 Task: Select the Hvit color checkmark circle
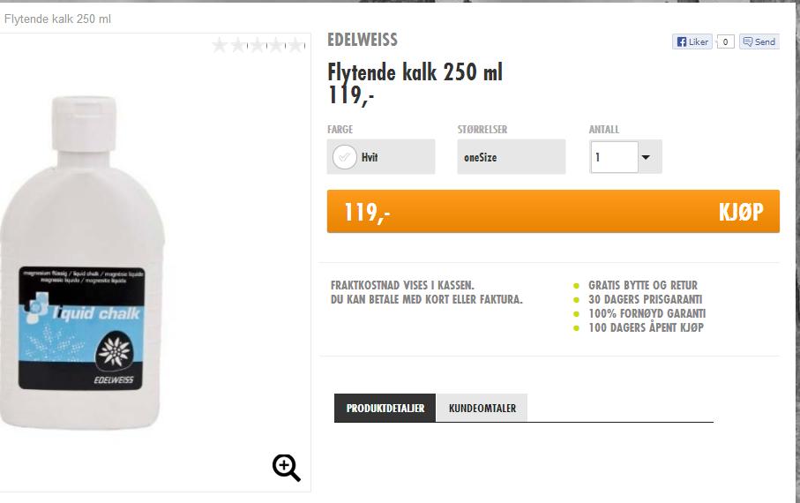click(344, 157)
